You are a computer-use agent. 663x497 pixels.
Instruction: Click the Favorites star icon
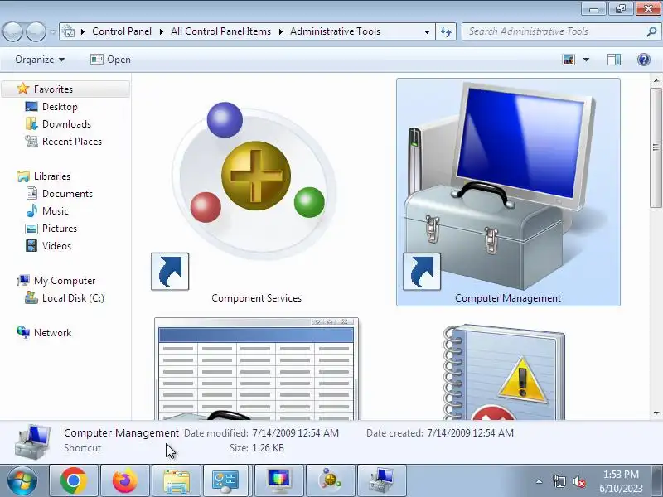coord(23,89)
